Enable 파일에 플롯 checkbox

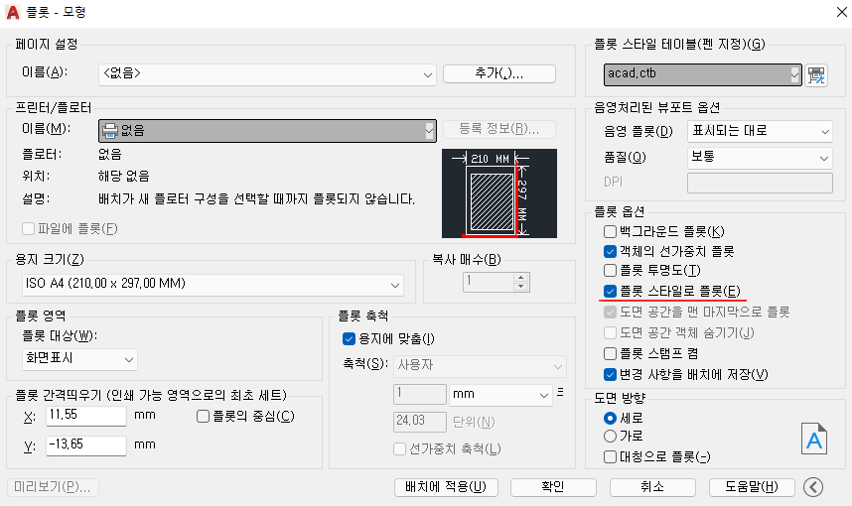(x=28, y=228)
